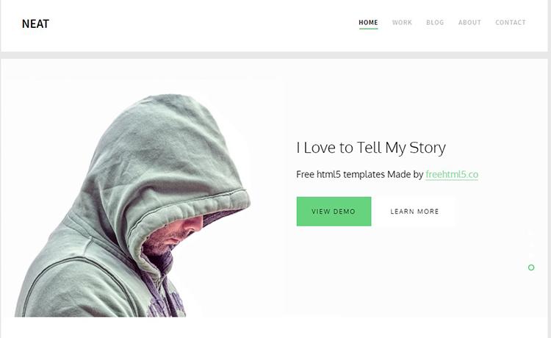
Task: Go to the BLOG page
Action: point(435,23)
